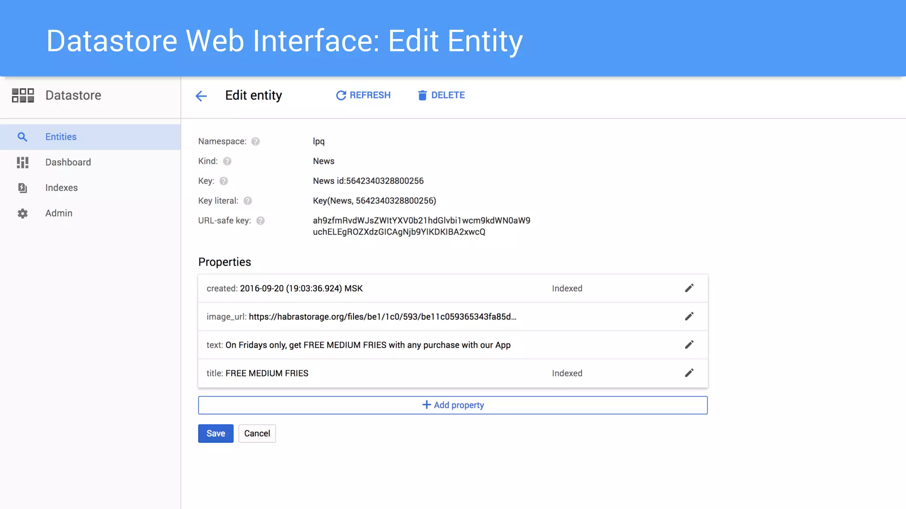This screenshot has width=906, height=509.
Task: Click the News id:5642340328800256 key value
Action: 369,181
